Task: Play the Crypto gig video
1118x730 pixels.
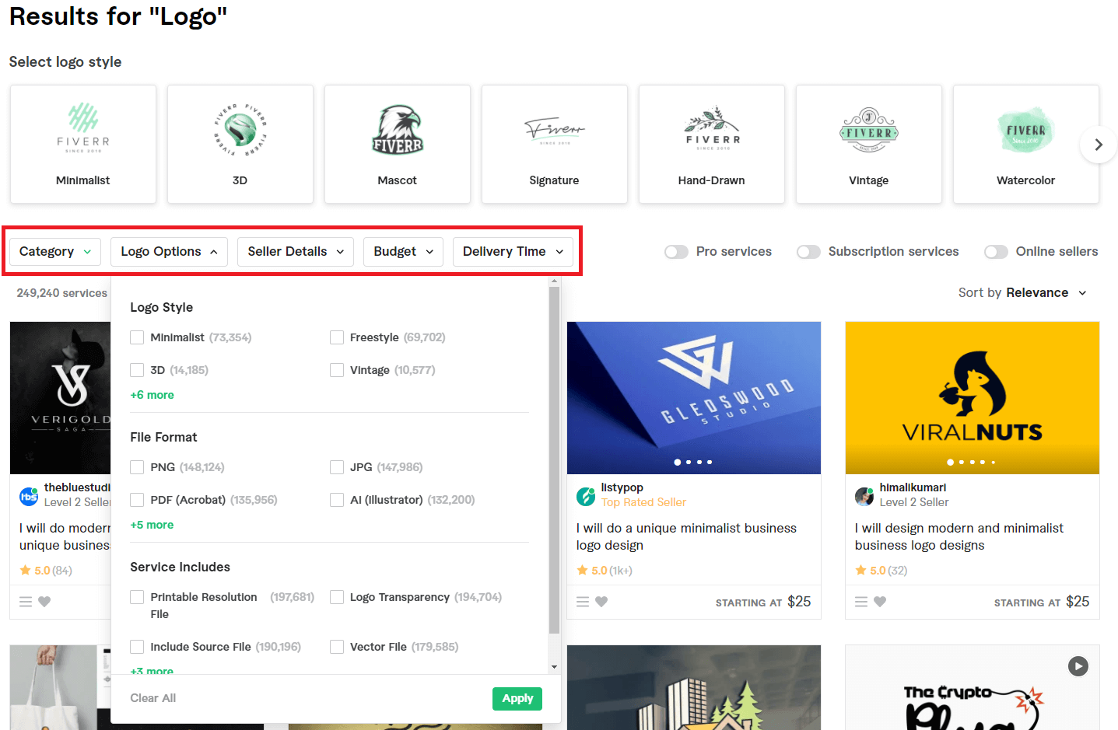Action: pos(1078,666)
